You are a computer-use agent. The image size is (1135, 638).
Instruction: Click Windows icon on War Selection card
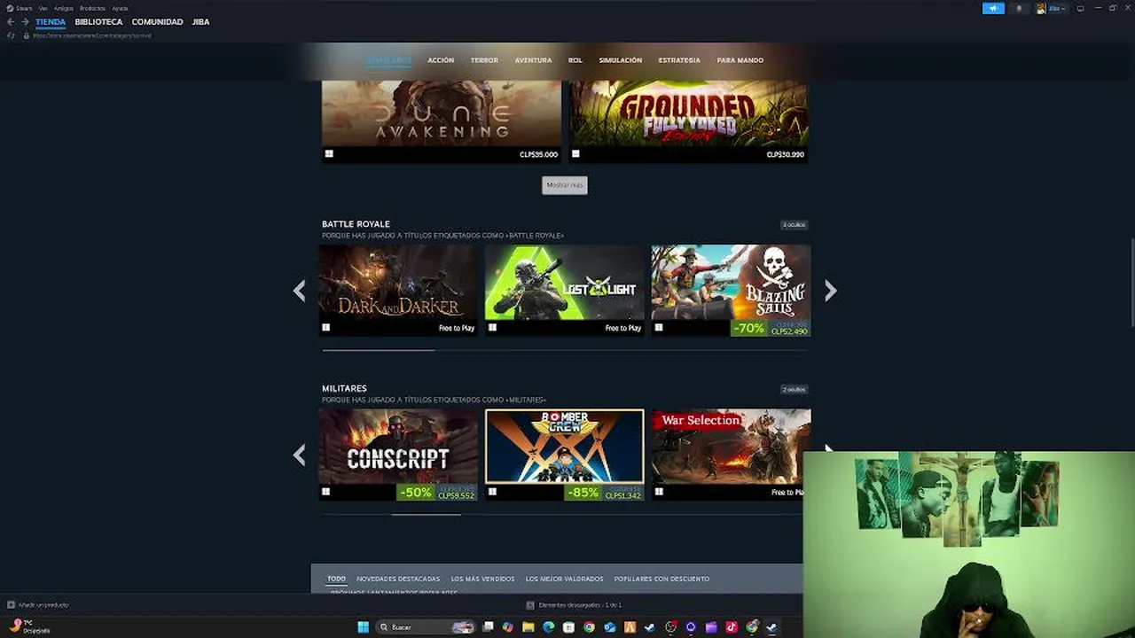click(659, 492)
